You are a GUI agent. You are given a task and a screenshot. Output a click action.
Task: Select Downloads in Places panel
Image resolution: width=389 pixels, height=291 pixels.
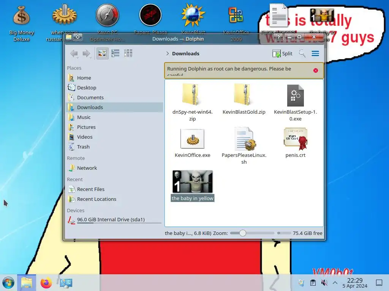(x=114, y=107)
